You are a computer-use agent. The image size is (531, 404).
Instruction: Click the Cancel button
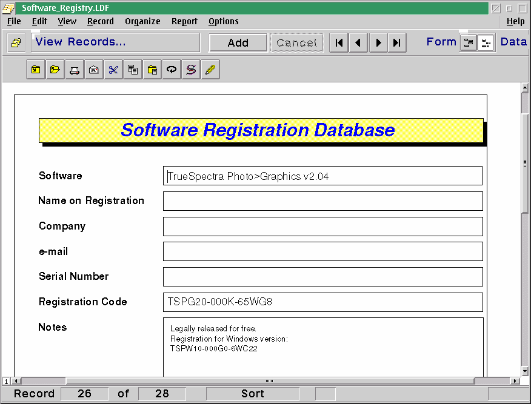[x=296, y=42]
